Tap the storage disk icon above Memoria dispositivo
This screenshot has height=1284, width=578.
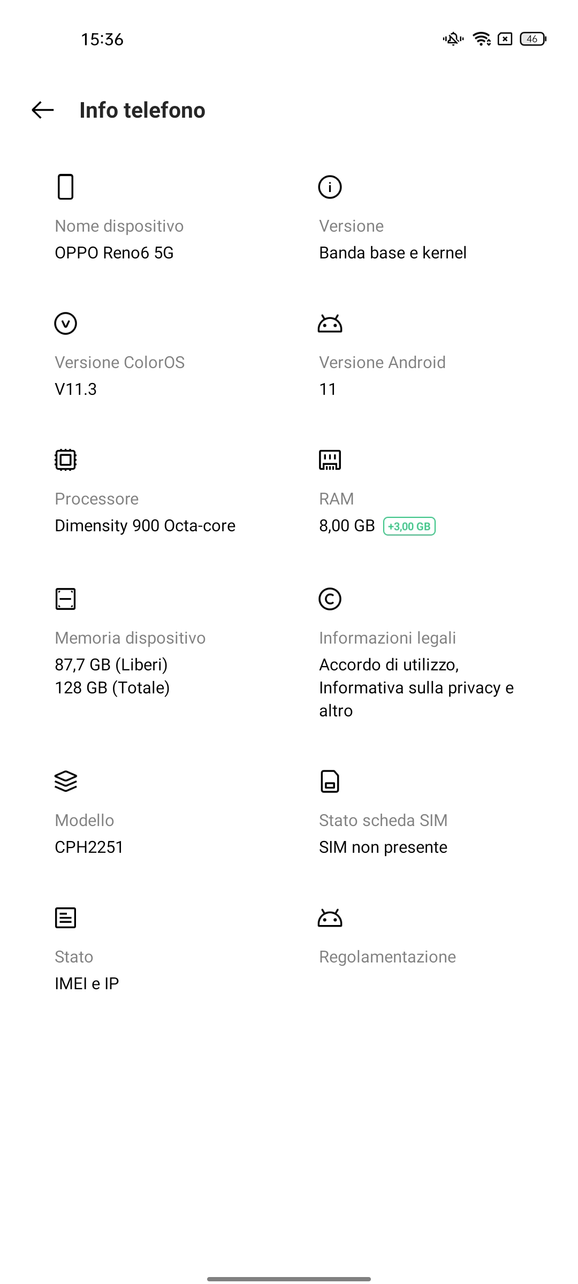click(x=65, y=599)
